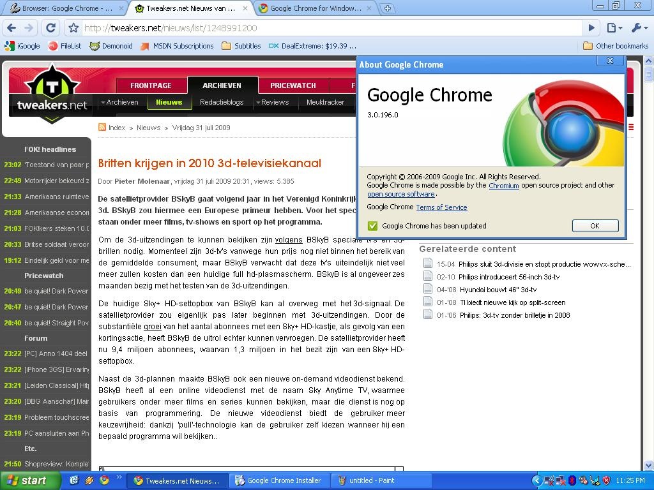Open the ARCHIEVEN site tab
Image resolution: width=654 pixels, height=490 pixels.
pyautogui.click(x=222, y=85)
